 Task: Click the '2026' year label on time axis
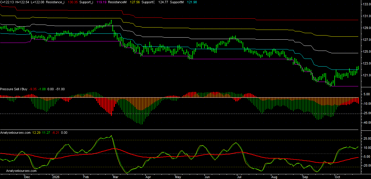[56, 177]
